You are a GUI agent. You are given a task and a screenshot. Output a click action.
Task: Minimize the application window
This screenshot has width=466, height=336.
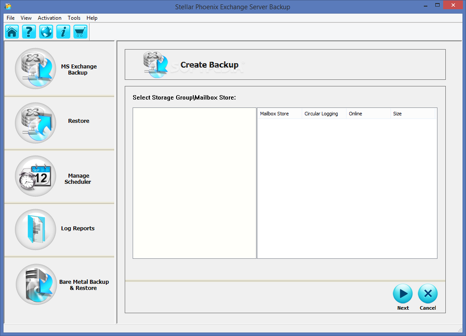426,6
